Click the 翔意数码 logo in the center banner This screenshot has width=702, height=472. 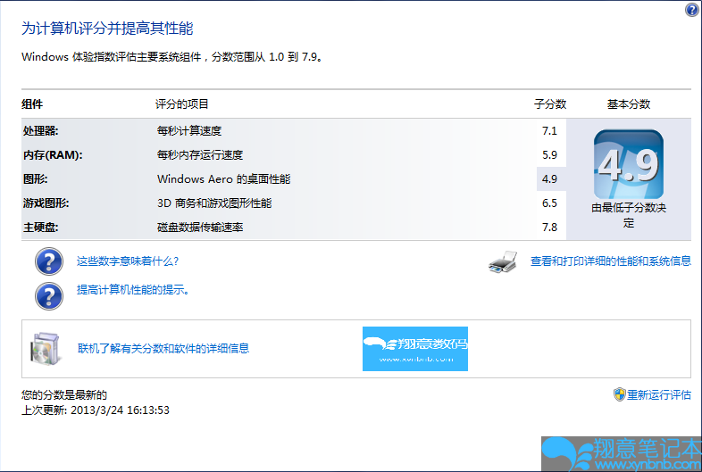tap(415, 348)
